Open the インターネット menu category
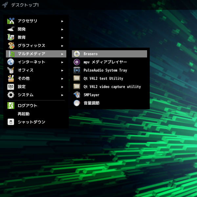Image resolution: width=197 pixels, height=197 pixels. tap(36, 62)
